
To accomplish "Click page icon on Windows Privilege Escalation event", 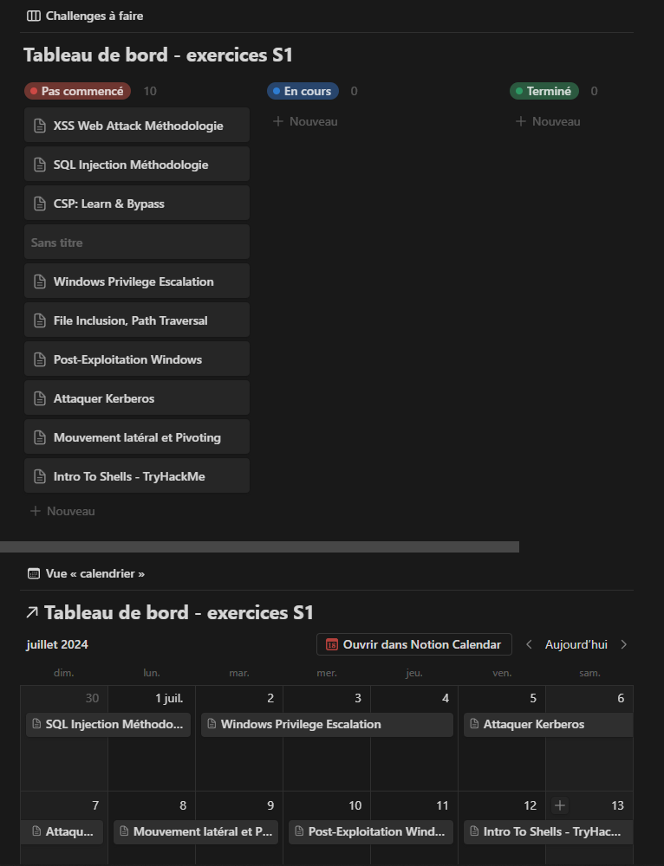I will (x=211, y=724).
